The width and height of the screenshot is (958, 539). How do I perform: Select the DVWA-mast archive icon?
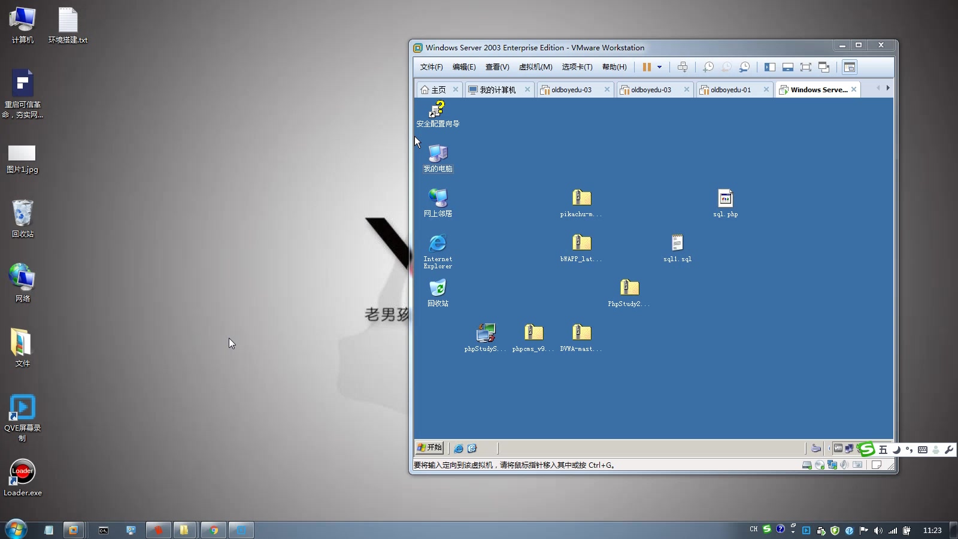click(581, 338)
